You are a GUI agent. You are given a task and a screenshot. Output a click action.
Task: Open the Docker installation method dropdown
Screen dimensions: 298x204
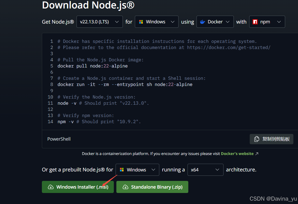tap(215, 22)
